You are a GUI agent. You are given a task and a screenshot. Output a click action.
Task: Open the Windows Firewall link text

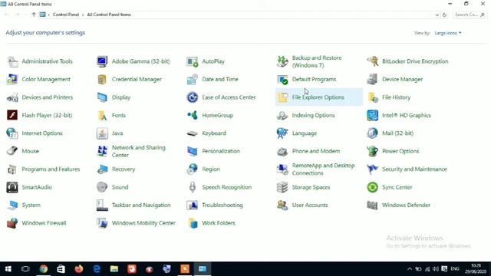point(44,223)
